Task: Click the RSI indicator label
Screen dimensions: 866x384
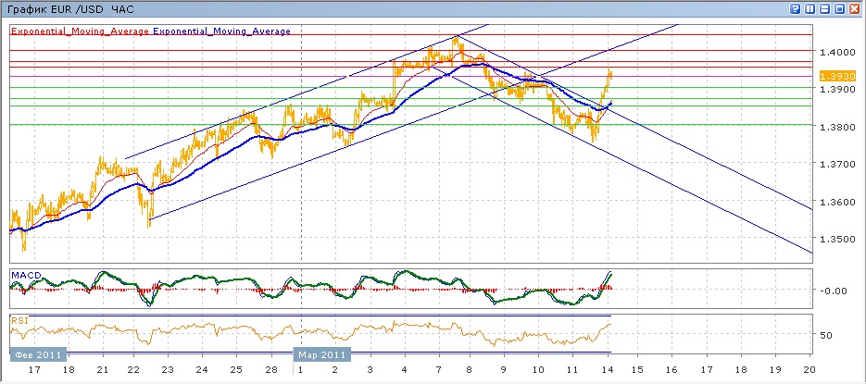Action: tap(19, 320)
